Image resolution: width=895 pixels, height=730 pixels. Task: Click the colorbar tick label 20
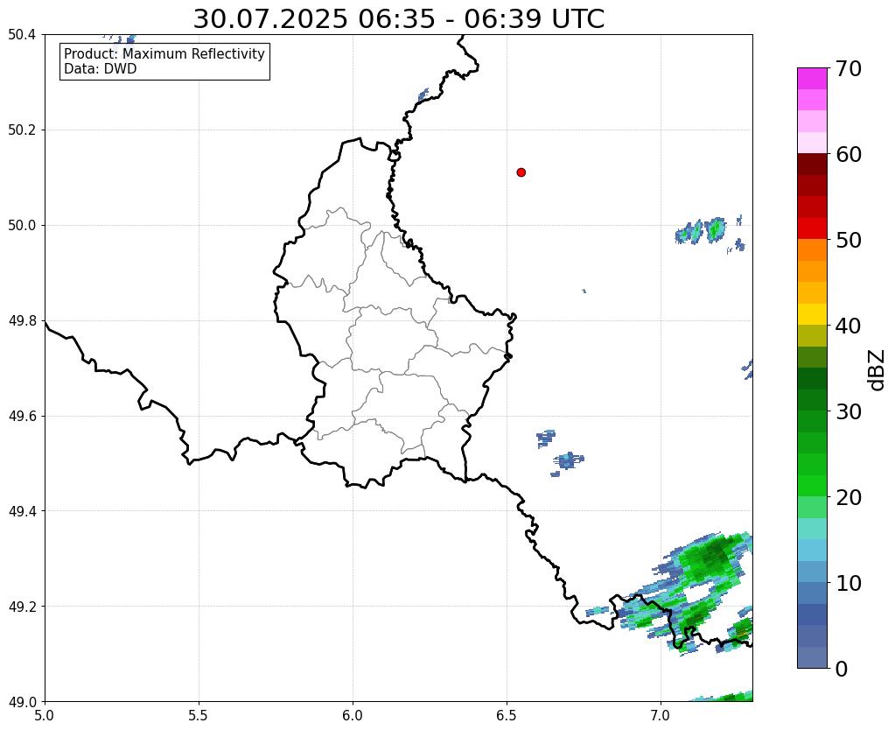(x=848, y=497)
